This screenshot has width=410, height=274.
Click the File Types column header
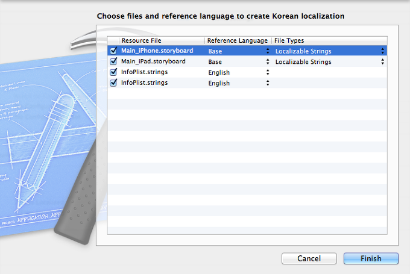[329, 40]
